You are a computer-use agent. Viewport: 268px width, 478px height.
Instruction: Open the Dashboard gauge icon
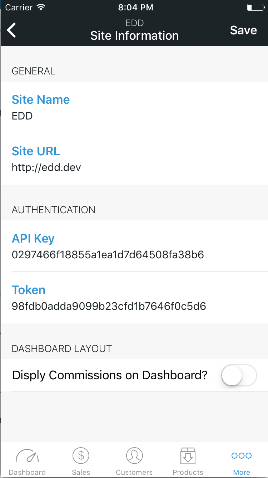pyautogui.click(x=27, y=456)
